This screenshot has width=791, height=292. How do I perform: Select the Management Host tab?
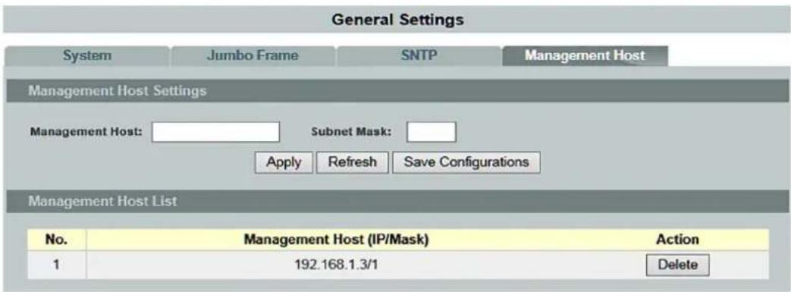[585, 56]
